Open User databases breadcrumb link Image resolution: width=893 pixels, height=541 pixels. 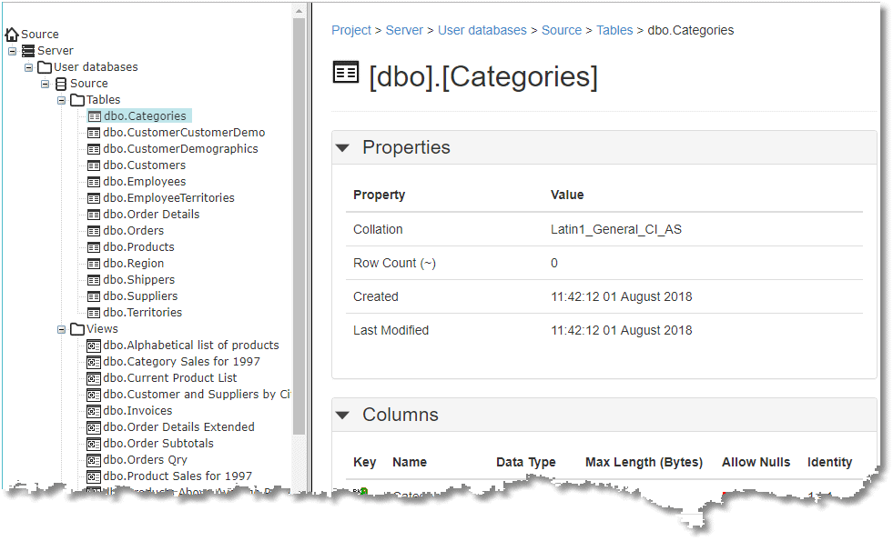(x=482, y=30)
